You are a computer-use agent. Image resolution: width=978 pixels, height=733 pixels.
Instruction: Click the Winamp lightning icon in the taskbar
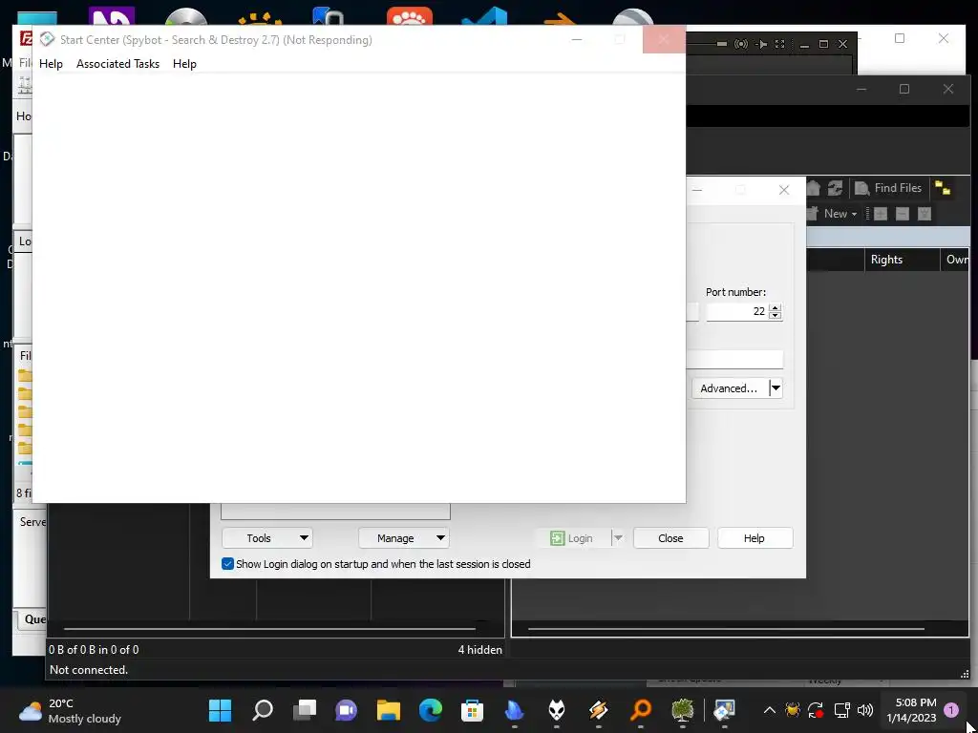click(598, 710)
